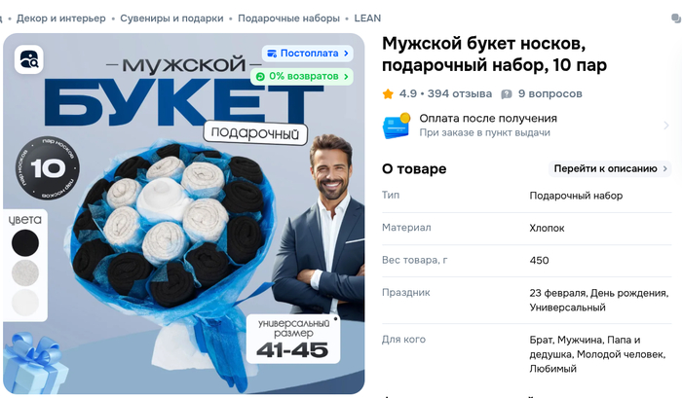Open the Оплата после получения arrow
The width and height of the screenshot is (682, 398).
coord(666,126)
